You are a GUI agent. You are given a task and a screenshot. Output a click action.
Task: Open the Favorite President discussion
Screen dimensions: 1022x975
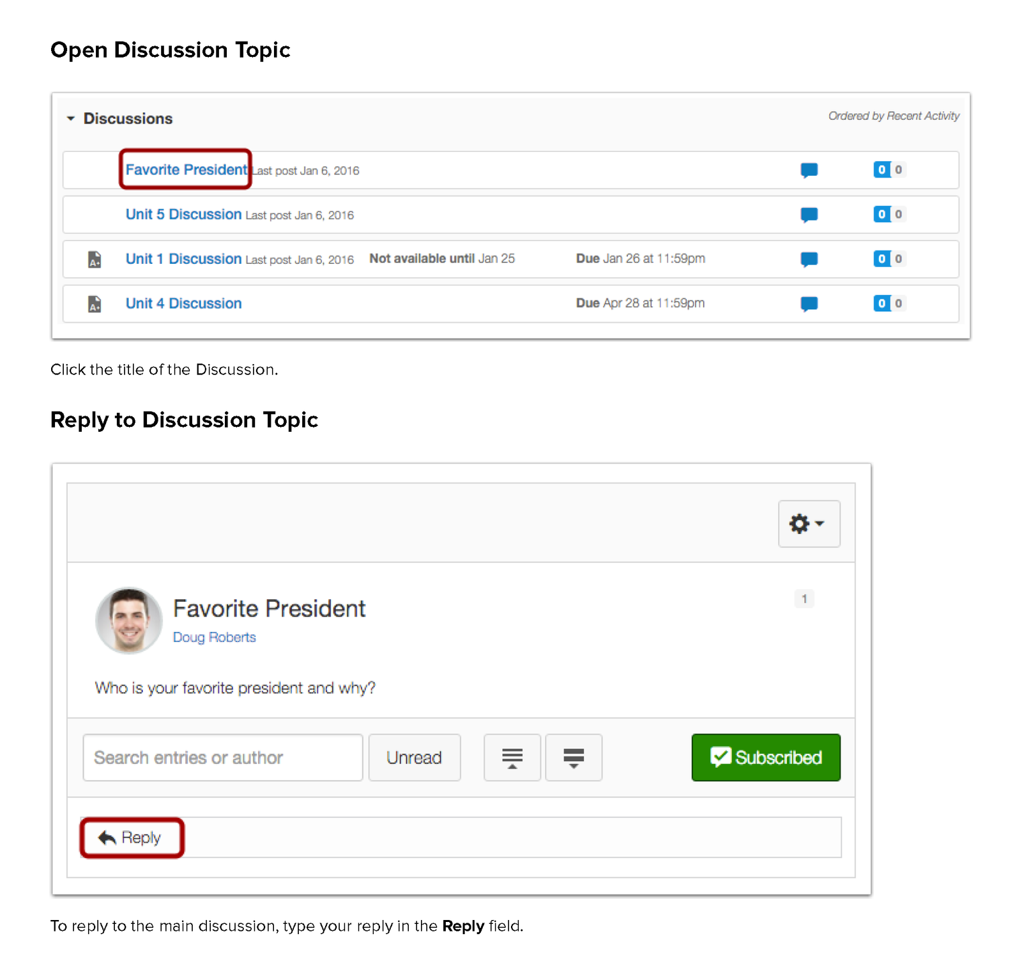[x=186, y=169]
